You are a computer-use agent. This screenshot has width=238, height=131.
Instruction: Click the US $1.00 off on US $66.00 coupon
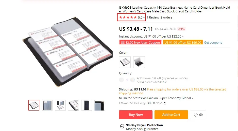pyautogui.click(x=183, y=42)
